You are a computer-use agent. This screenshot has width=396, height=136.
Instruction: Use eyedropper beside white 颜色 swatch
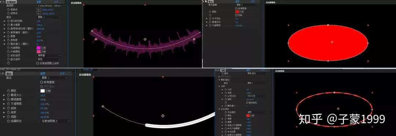tap(48, 91)
